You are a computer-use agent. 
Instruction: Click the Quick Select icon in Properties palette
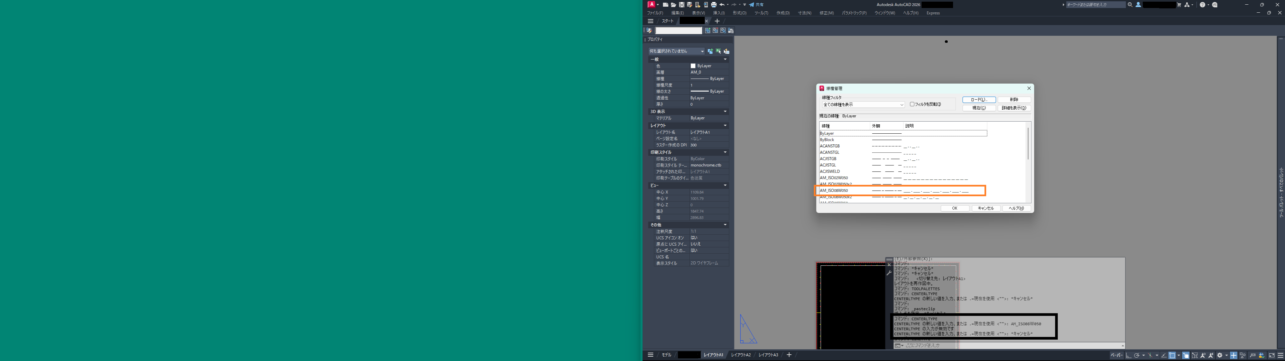pyautogui.click(x=726, y=51)
